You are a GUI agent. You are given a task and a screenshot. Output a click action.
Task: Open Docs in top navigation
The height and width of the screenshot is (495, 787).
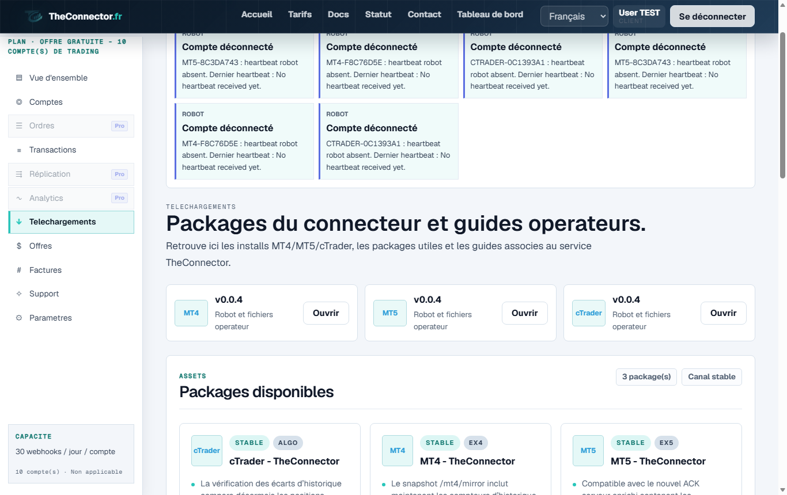tap(339, 14)
